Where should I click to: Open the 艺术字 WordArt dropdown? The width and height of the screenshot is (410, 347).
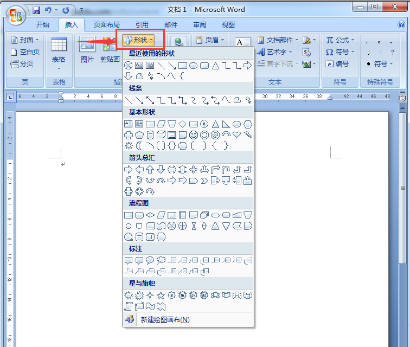(274, 52)
